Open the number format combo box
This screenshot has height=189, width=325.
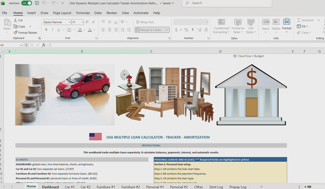191,22
